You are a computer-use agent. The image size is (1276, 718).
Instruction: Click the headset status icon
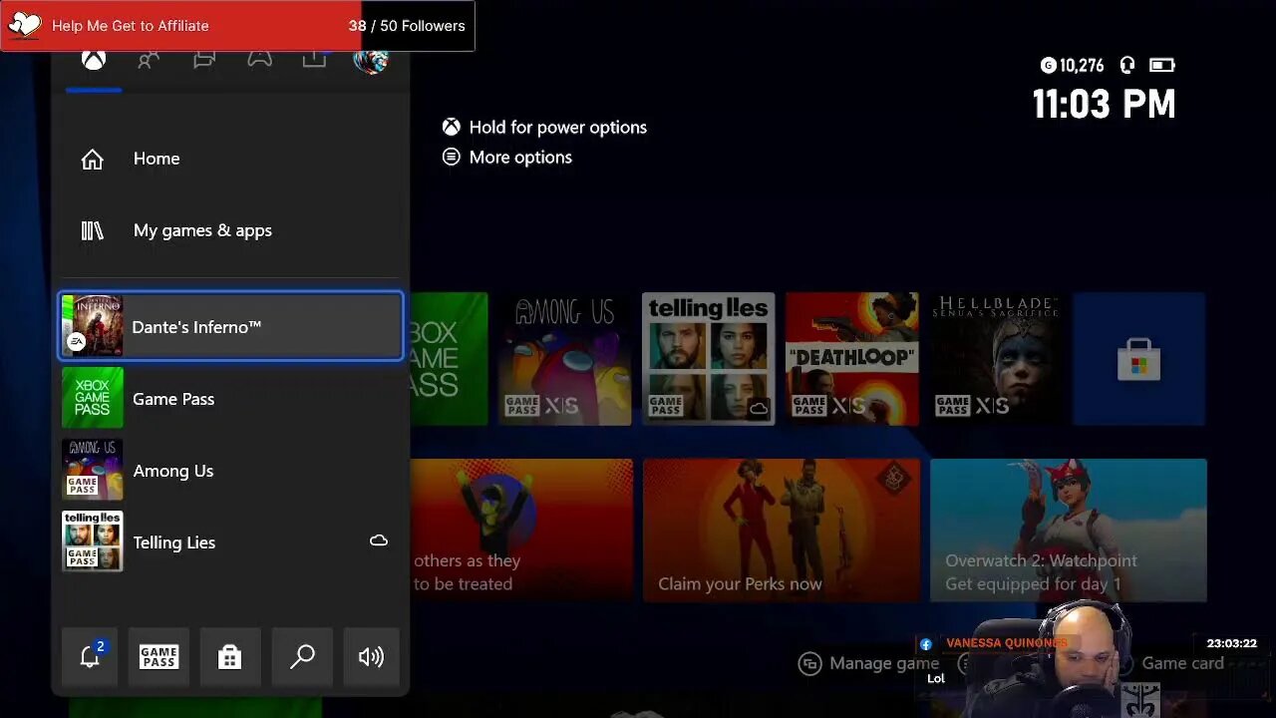(1127, 65)
